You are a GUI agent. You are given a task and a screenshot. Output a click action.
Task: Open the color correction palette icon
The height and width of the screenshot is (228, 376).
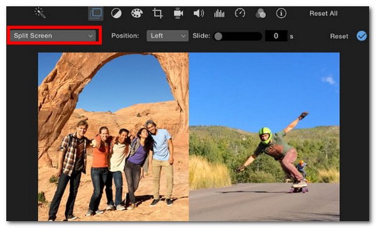137,13
